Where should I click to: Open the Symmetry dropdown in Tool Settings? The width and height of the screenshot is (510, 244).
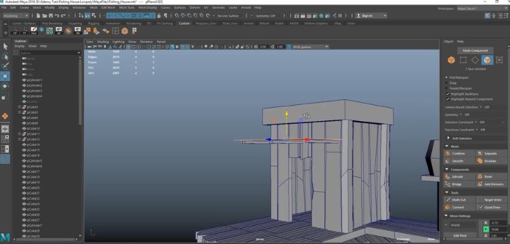click(462, 115)
